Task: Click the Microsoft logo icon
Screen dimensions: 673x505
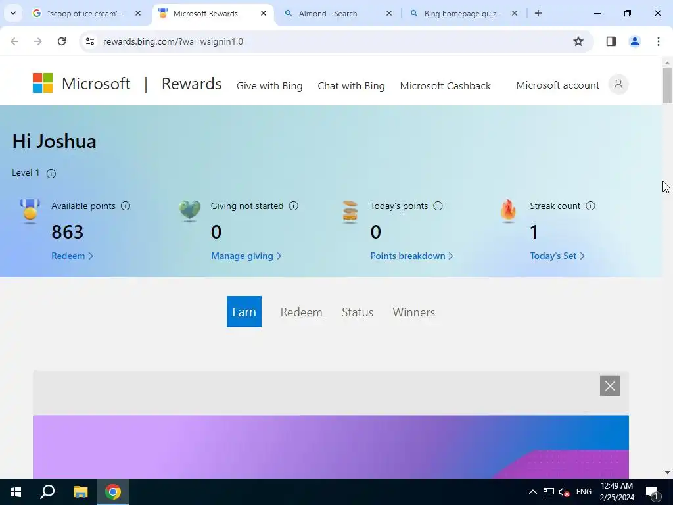Action: coord(43,83)
